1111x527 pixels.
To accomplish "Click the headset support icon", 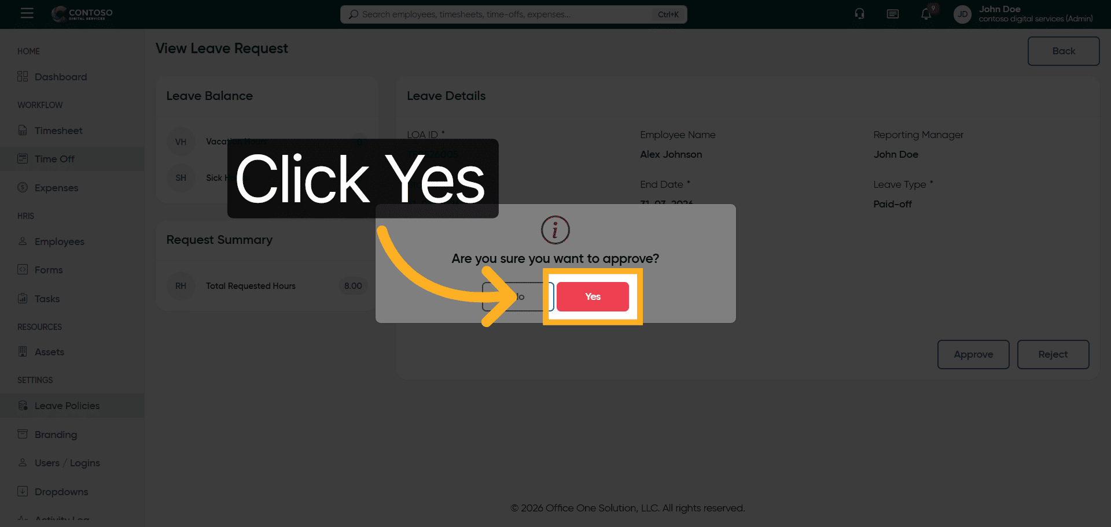I will point(859,14).
